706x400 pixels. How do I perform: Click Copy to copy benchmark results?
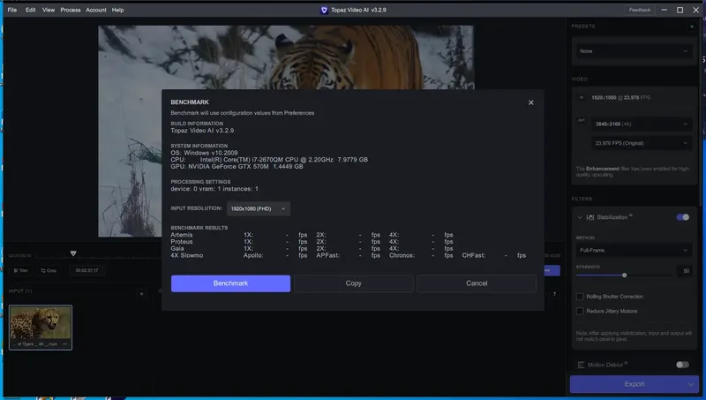[354, 283]
